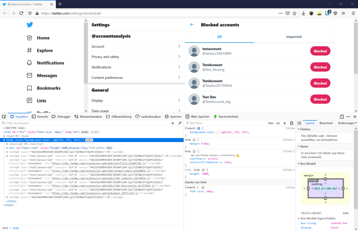Click the plus icon to create new node
358x231 pixels.
tap(173, 123)
